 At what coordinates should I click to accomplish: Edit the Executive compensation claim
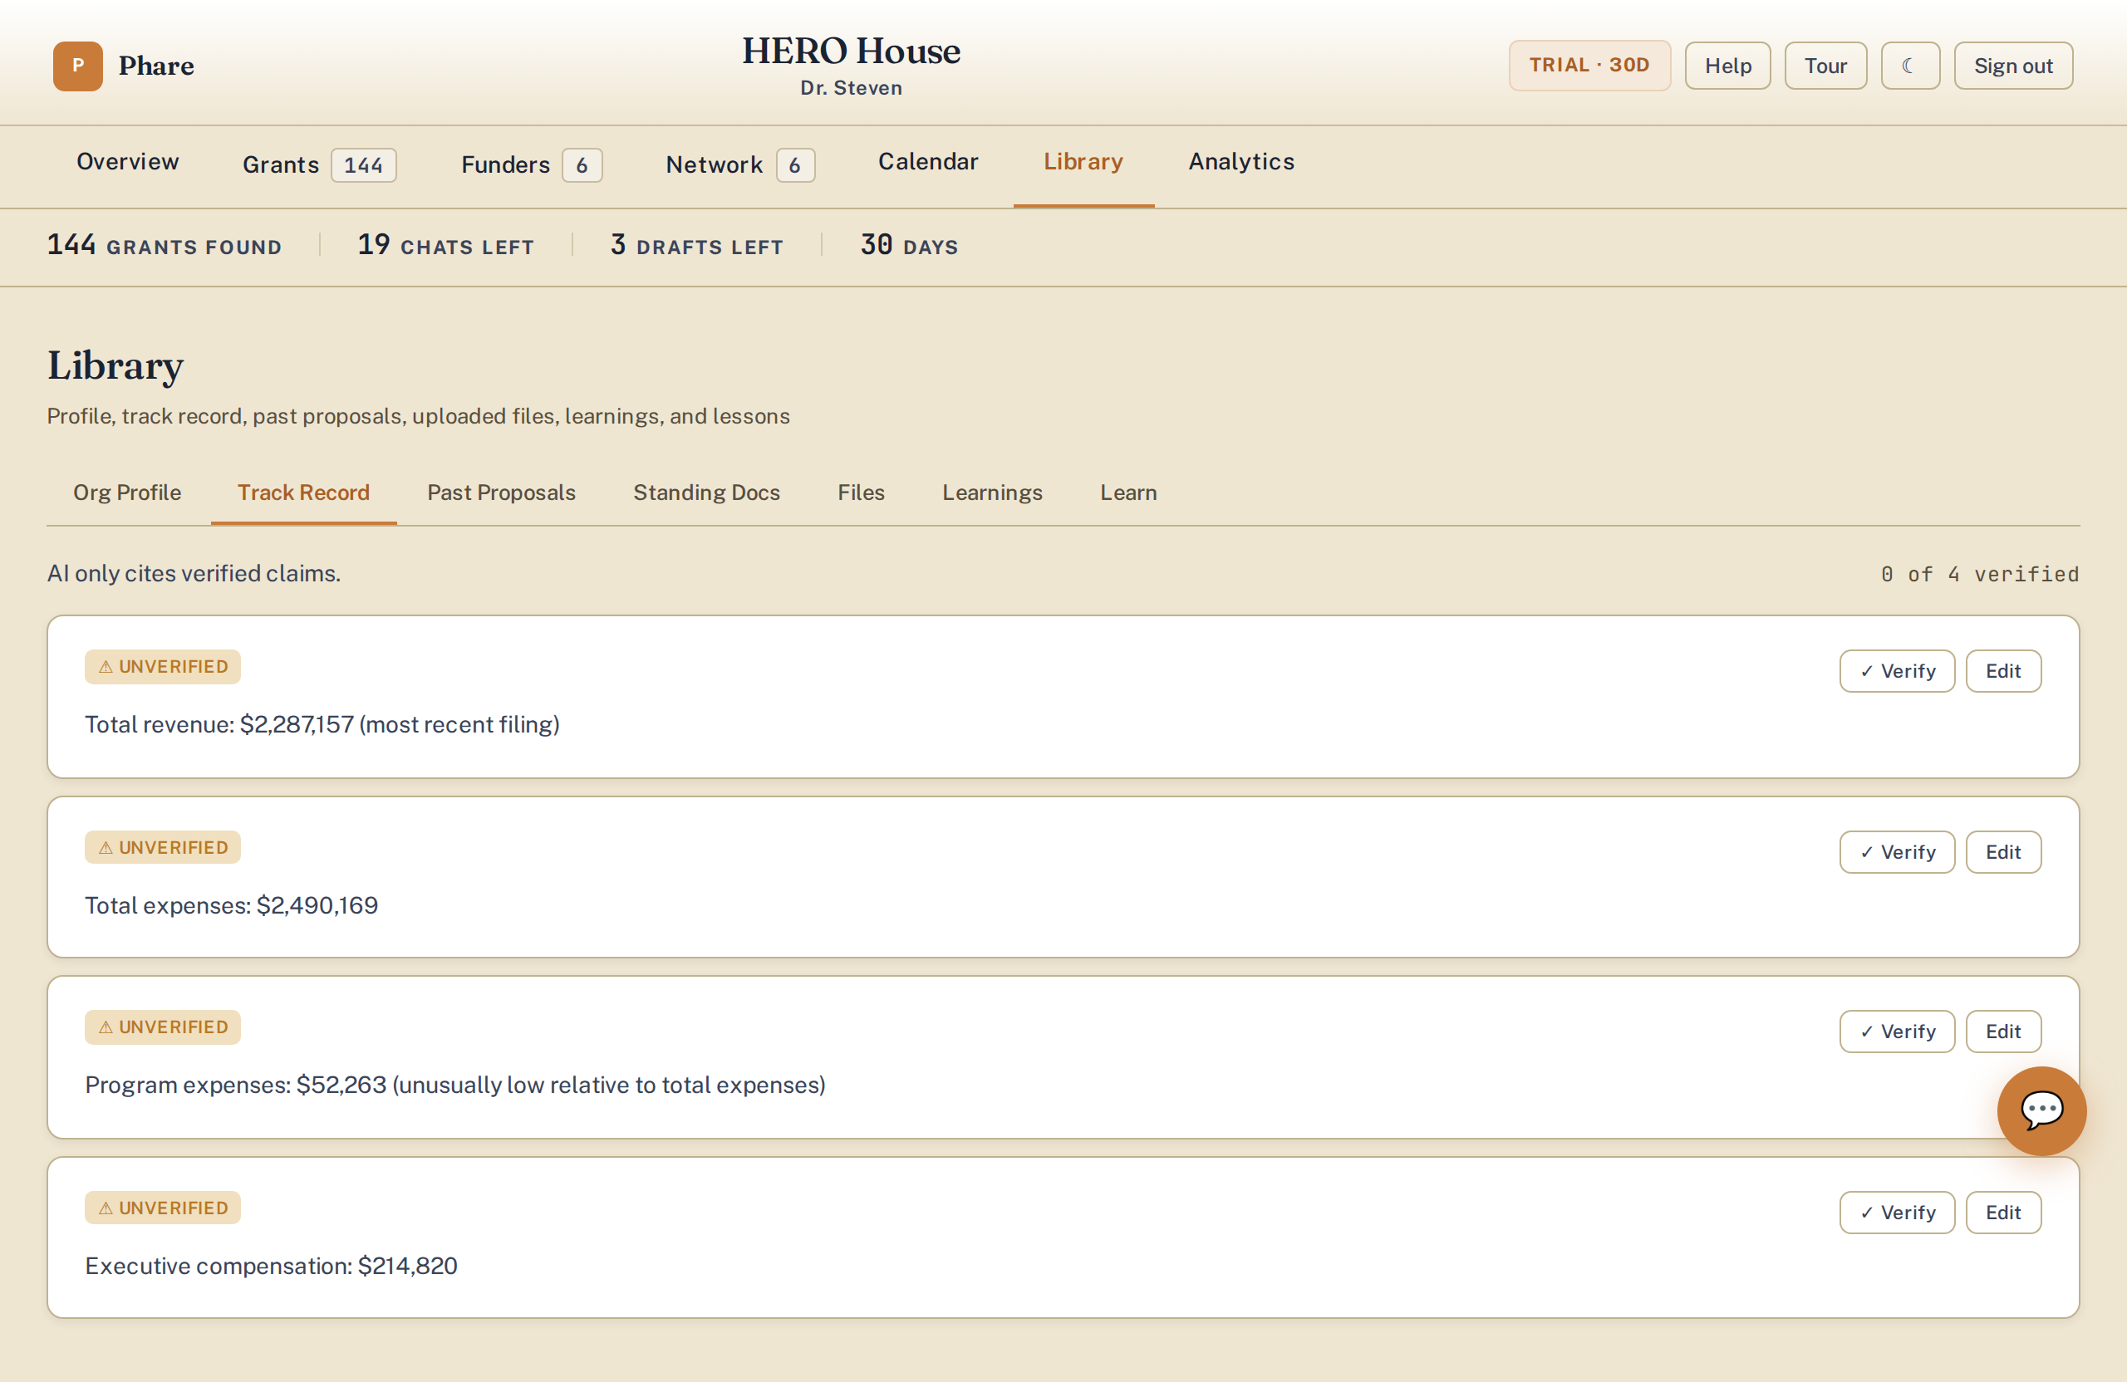coord(2002,1213)
